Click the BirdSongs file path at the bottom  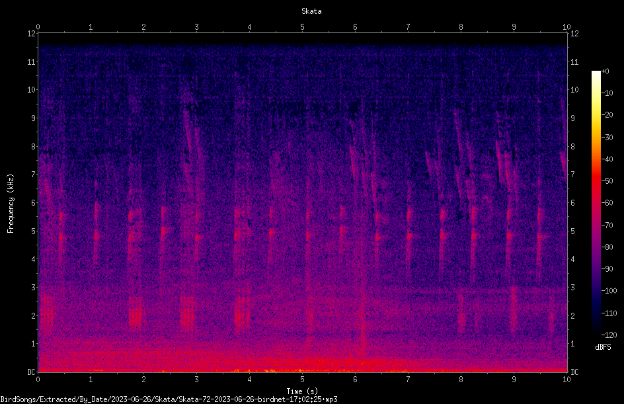169,399
